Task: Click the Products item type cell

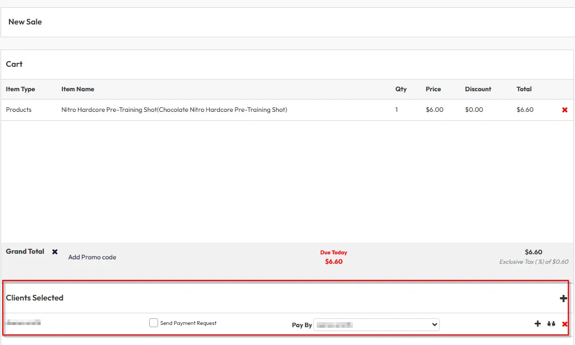Action: (x=18, y=110)
